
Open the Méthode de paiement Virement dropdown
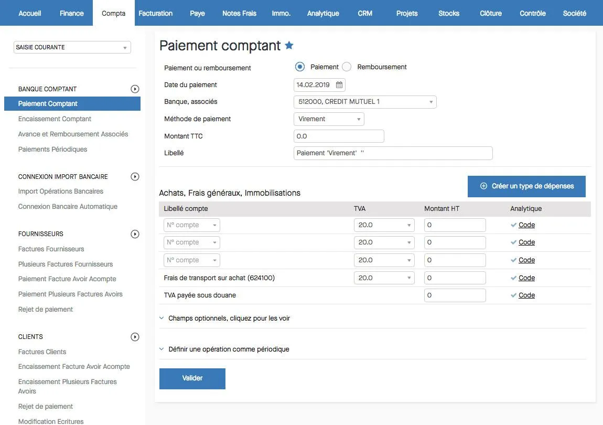point(329,119)
